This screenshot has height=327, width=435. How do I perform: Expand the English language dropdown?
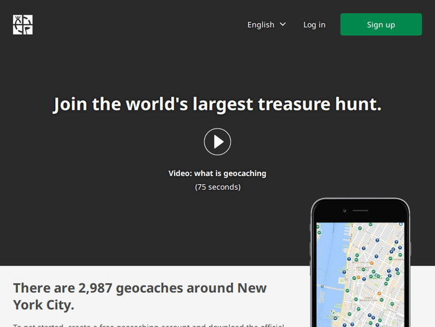tap(266, 25)
